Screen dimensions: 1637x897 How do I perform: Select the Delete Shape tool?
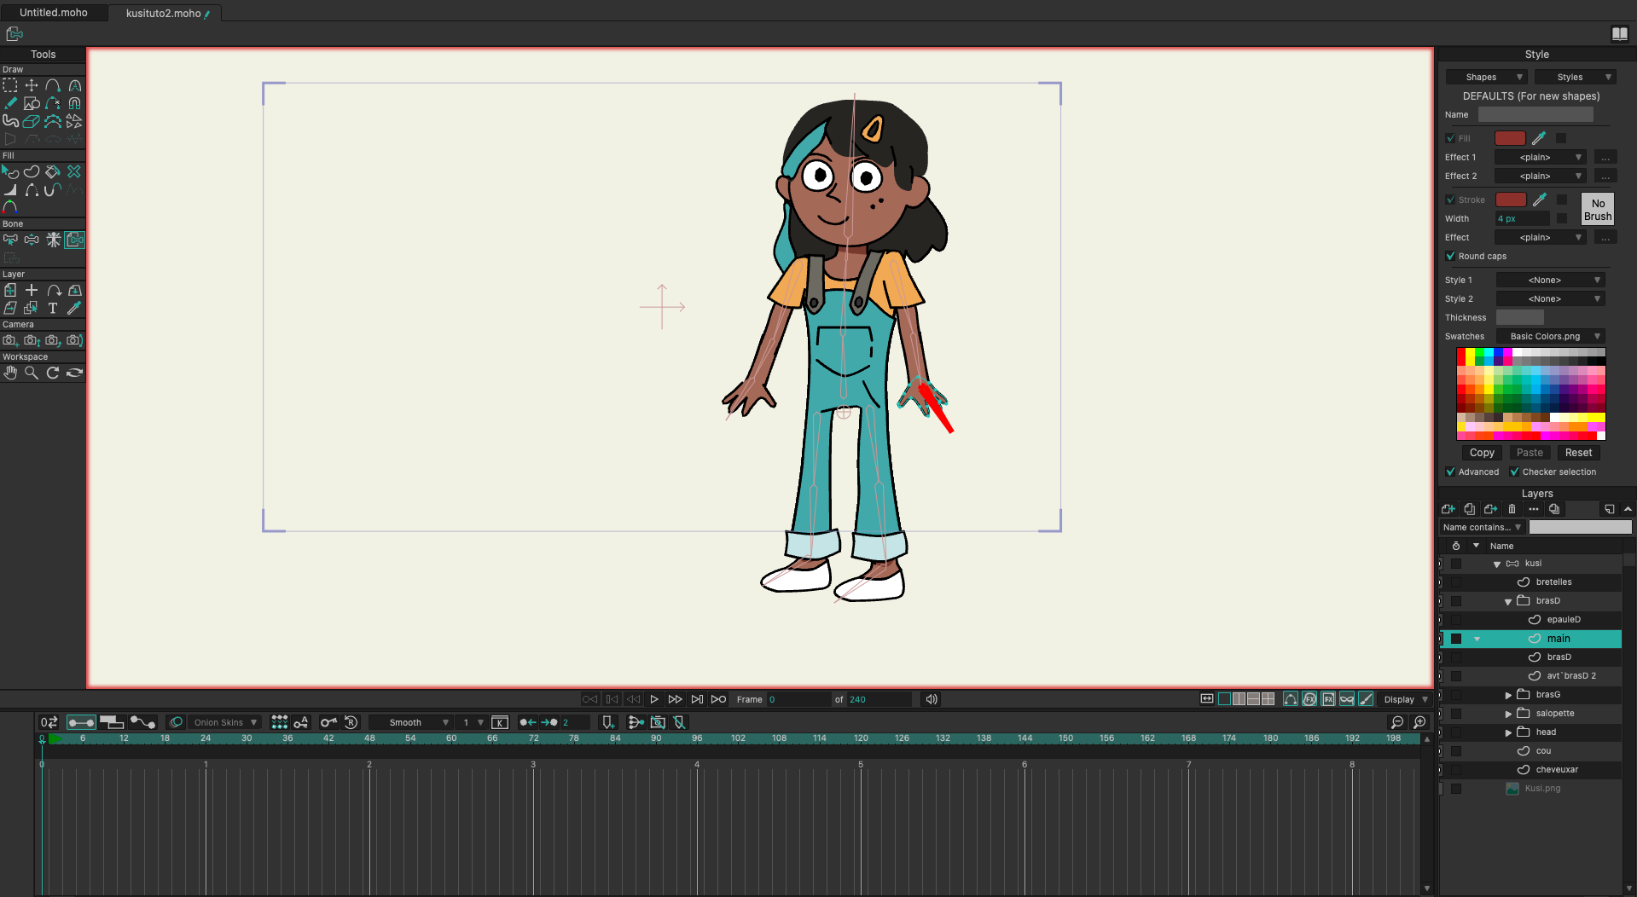coord(74,171)
